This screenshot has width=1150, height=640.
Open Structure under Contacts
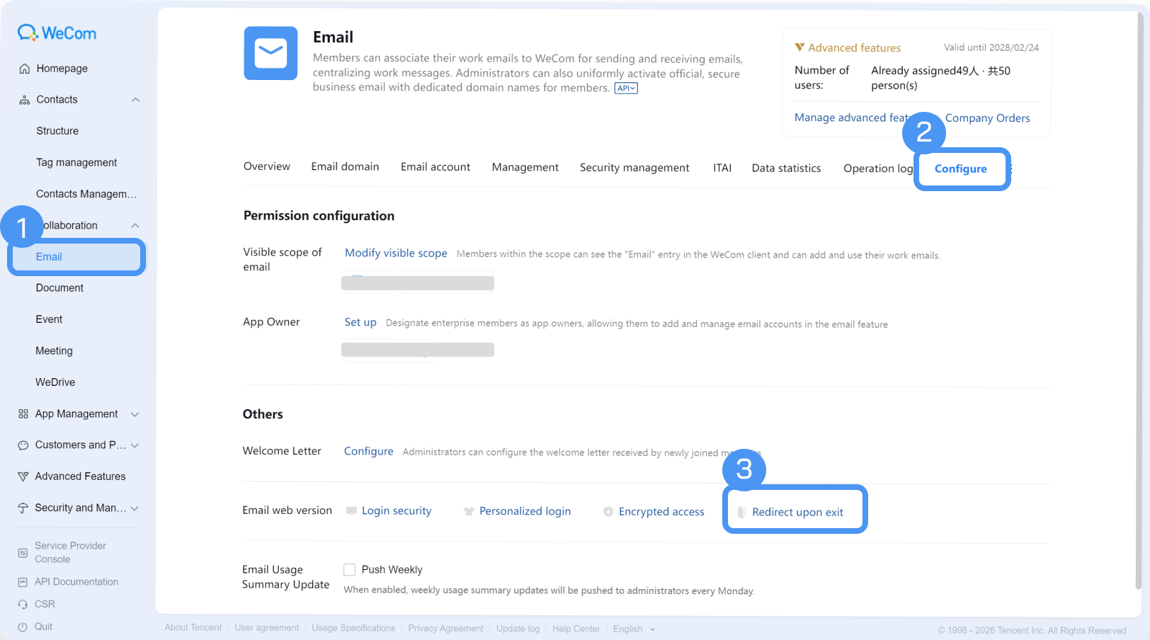(57, 131)
